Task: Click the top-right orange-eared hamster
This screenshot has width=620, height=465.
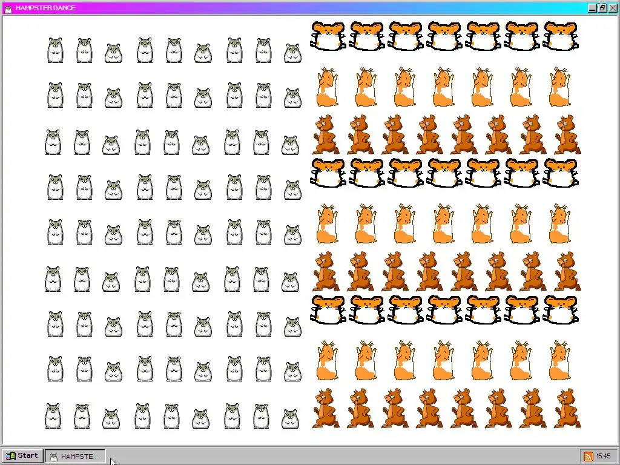Action: [561, 36]
